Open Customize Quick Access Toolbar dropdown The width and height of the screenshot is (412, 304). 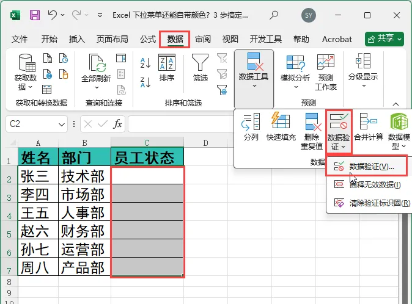pyautogui.click(x=100, y=15)
